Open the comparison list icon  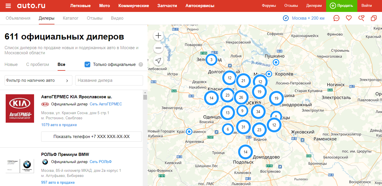pos(374,18)
